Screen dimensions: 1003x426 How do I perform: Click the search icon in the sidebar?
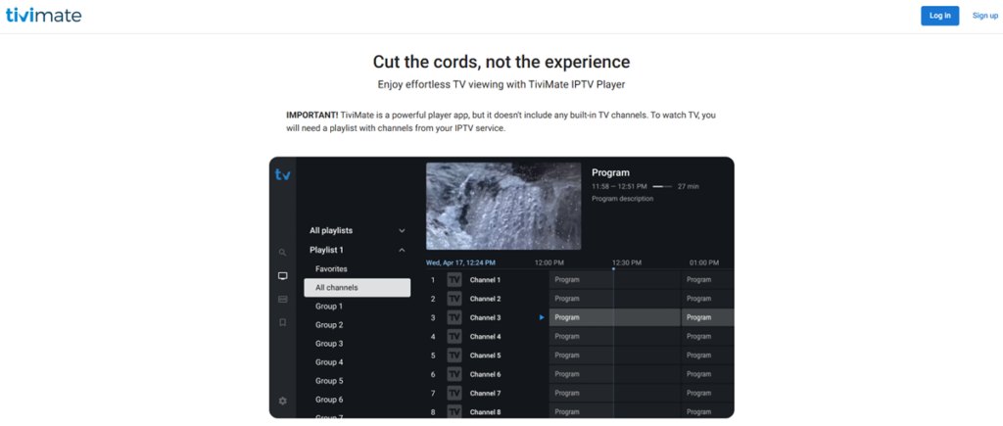pos(283,253)
